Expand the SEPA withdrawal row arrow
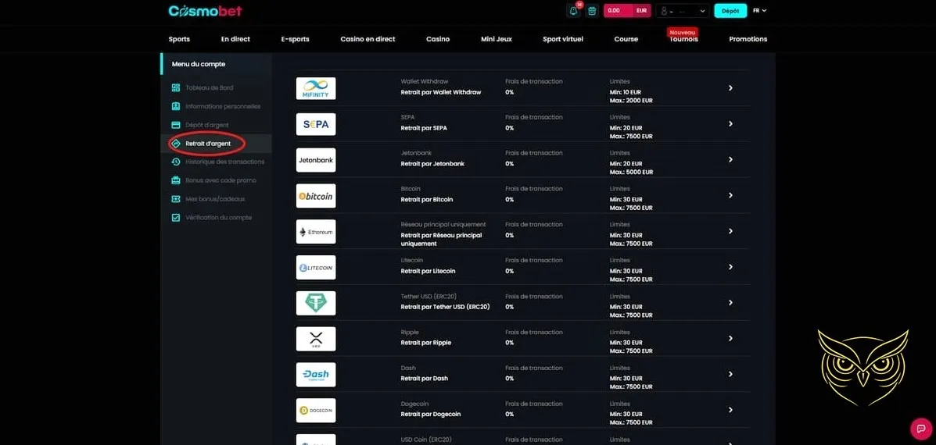Image resolution: width=936 pixels, height=445 pixels. pyautogui.click(x=730, y=124)
